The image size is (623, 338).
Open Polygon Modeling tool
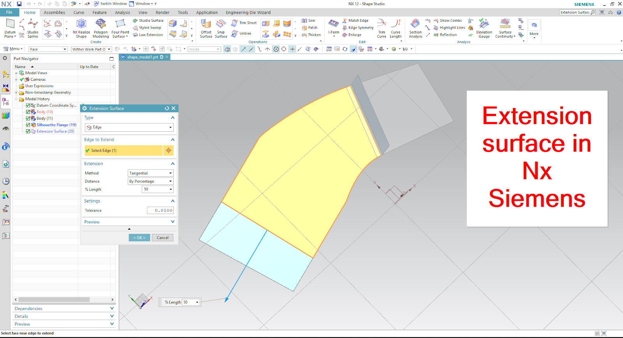101,28
